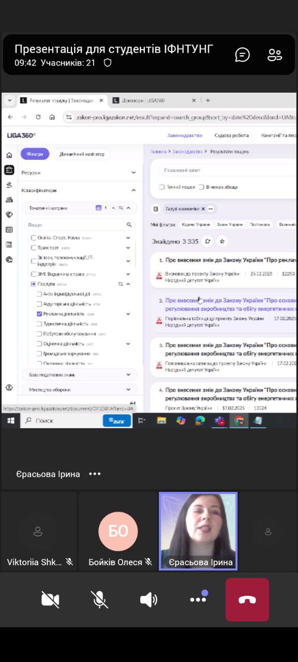Click the court gavel sidebar icon
The image size is (298, 662).
point(9,185)
